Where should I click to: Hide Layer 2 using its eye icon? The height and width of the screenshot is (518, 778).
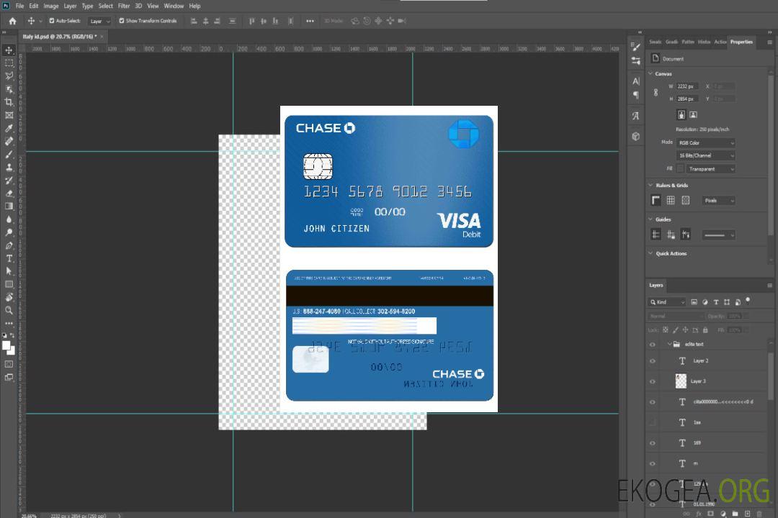click(x=653, y=361)
